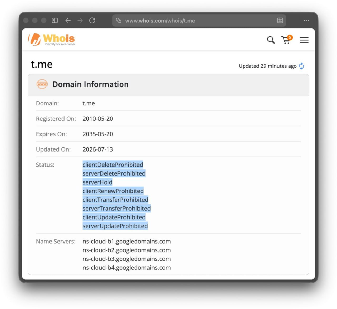The width and height of the screenshot is (337, 309).
Task: Open the hamburger menu
Action: [x=304, y=40]
